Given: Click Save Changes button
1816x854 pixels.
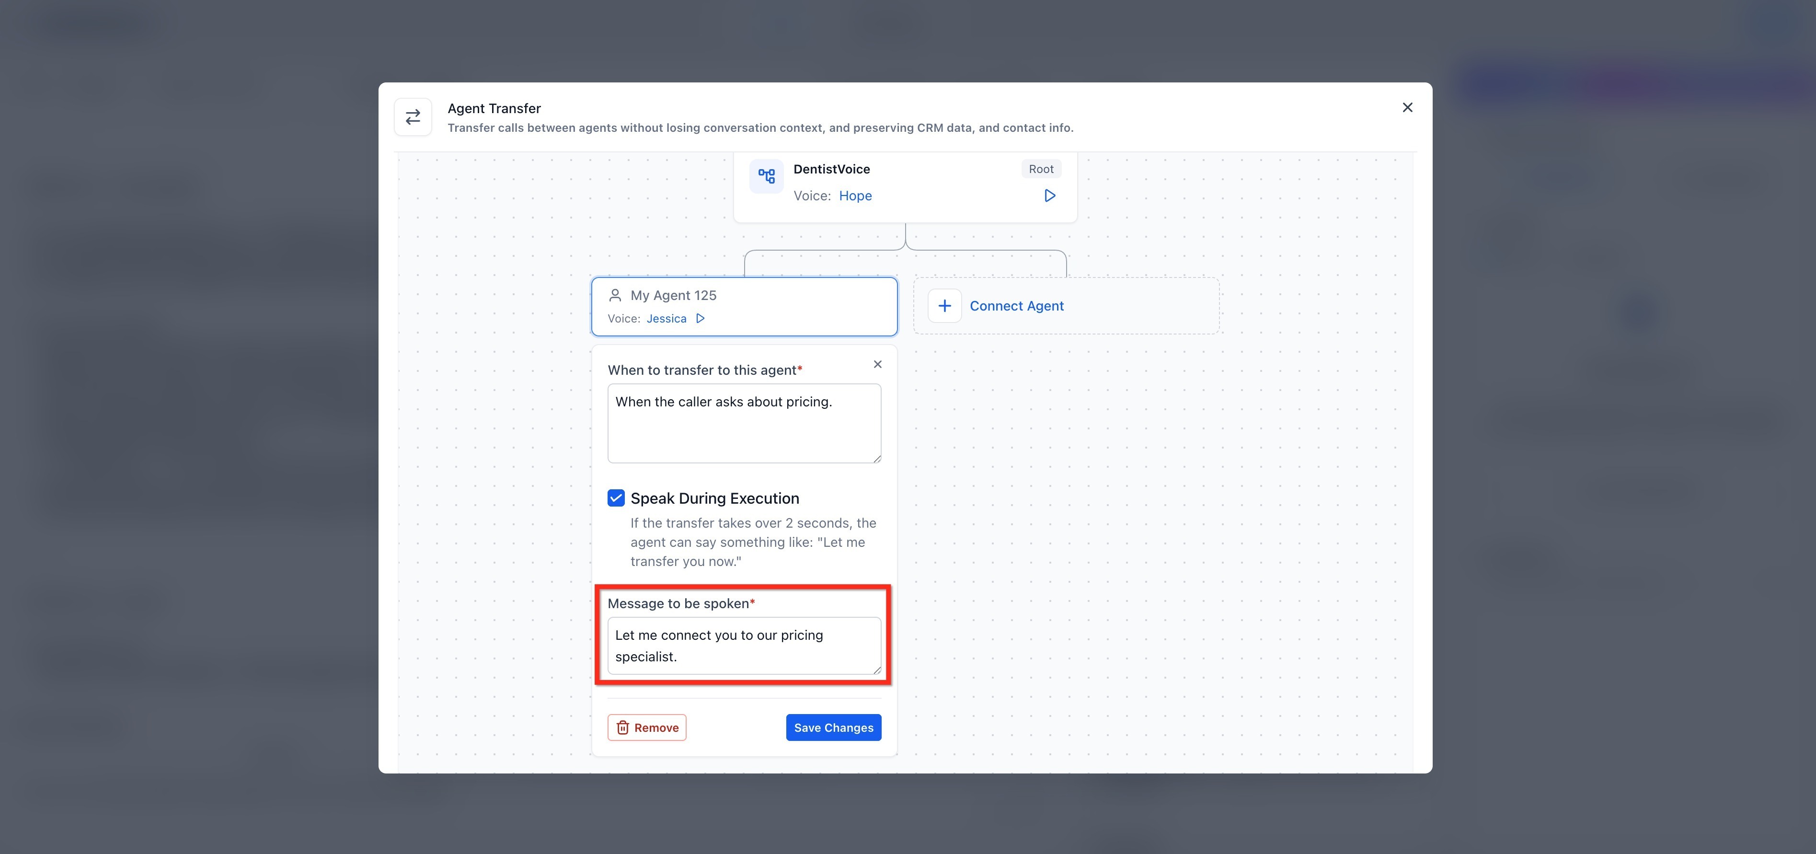Looking at the screenshot, I should coord(833,728).
